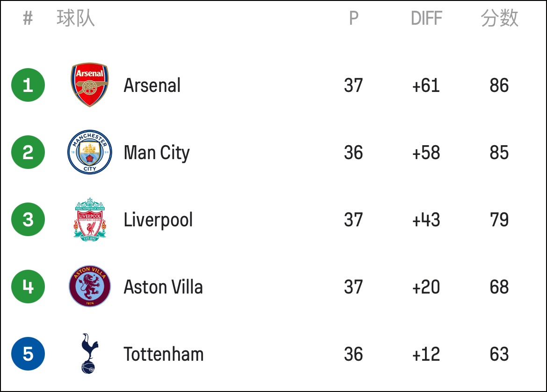Click the Manchester City club crest
The image size is (547, 392).
[x=90, y=152]
